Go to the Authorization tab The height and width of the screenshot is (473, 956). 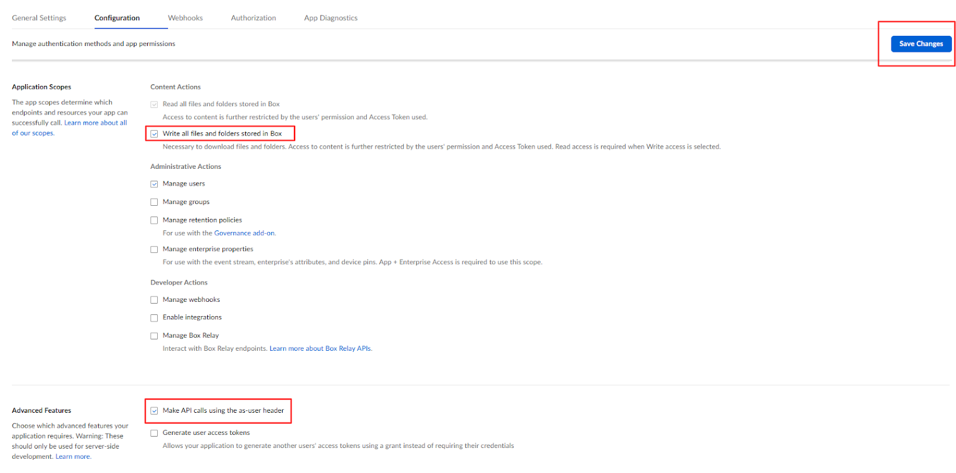tap(253, 18)
